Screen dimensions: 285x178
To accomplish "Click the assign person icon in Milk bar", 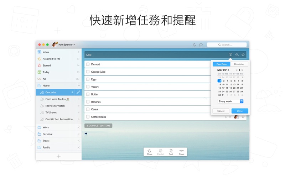I will [237, 54].
